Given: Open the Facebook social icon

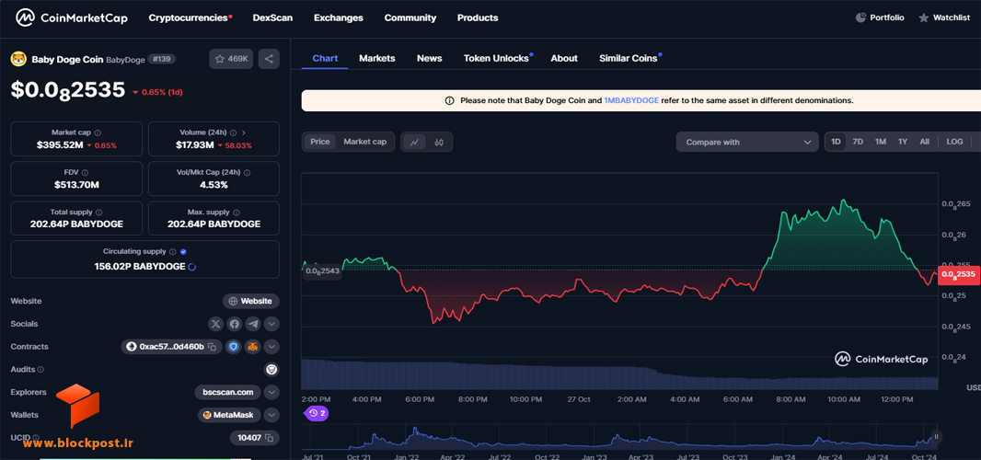Looking at the screenshot, I should click(234, 324).
